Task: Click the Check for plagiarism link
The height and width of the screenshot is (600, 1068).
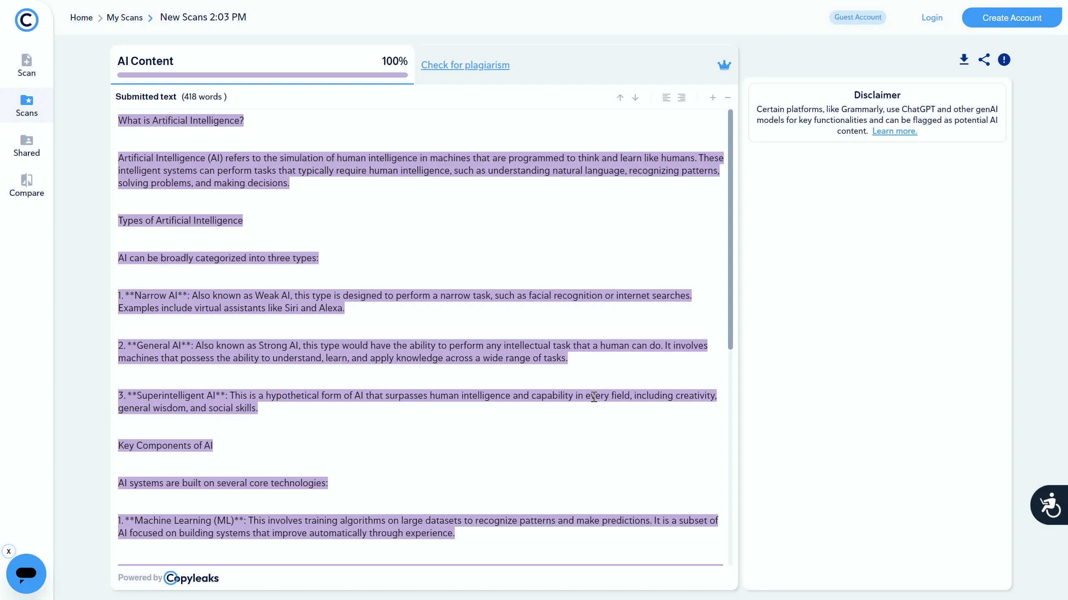Action: 465,65
